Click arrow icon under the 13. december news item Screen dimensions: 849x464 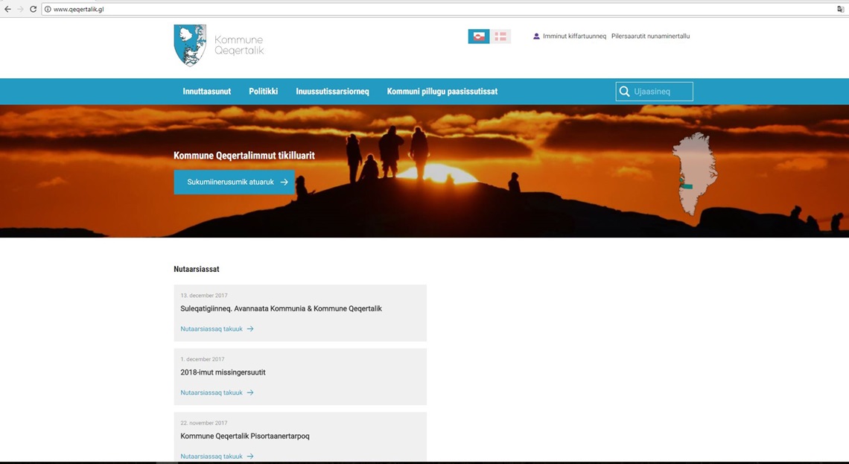250,329
